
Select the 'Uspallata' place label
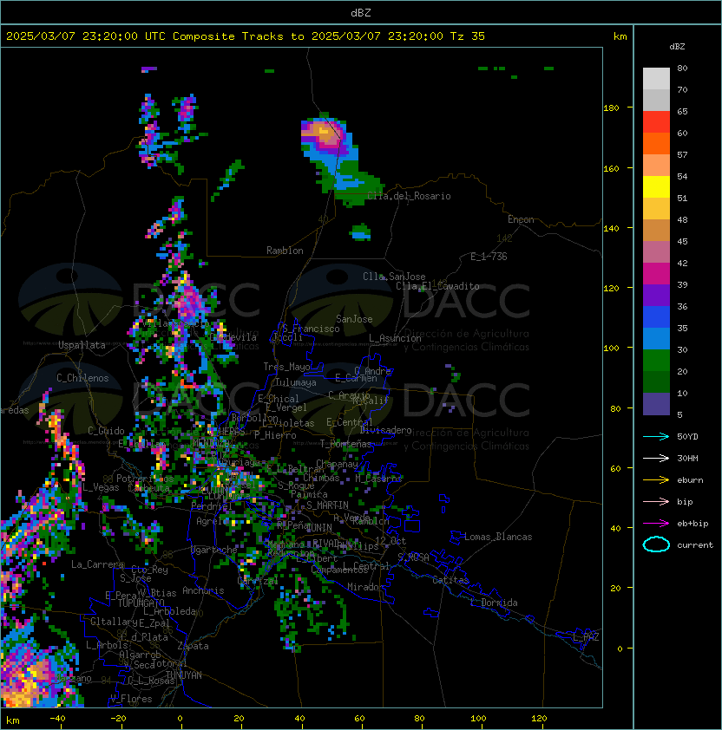point(82,345)
